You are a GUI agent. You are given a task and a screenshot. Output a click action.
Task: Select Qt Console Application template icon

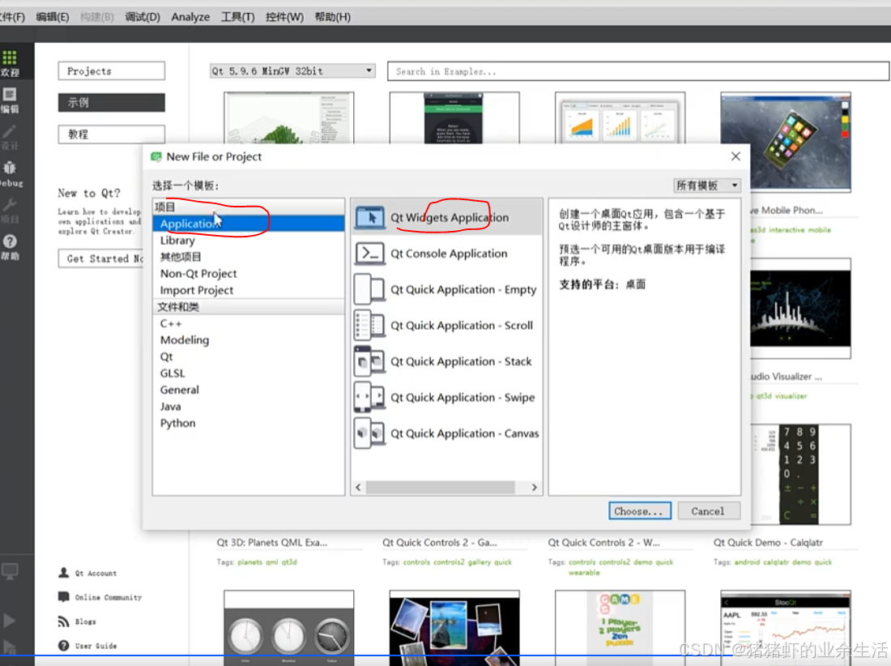[369, 254]
